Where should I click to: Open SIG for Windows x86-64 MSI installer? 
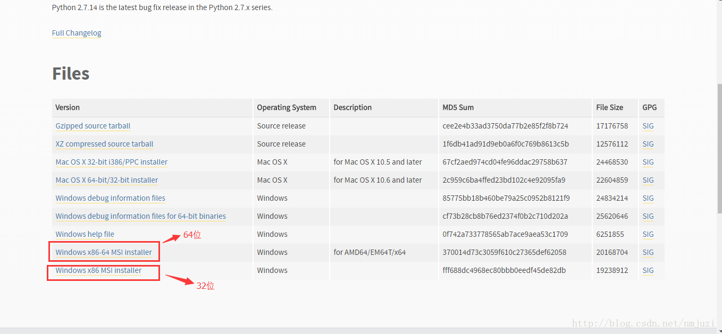point(648,252)
